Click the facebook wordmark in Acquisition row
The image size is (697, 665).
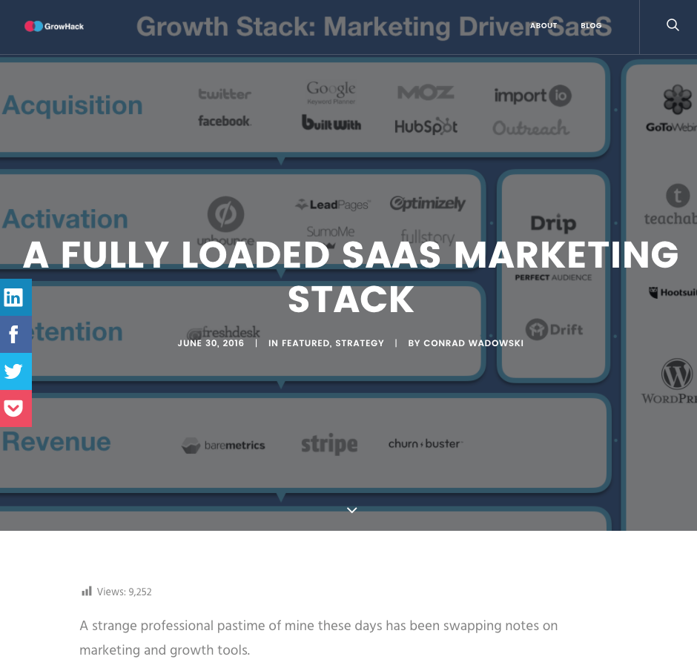pos(225,121)
